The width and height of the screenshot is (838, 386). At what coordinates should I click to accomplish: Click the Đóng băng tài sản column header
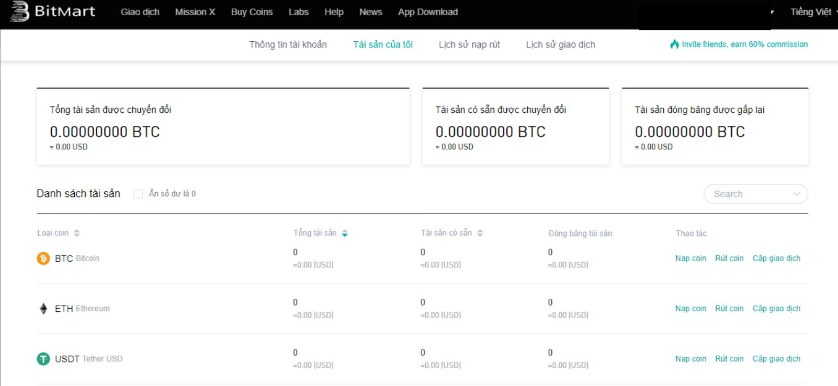coord(580,233)
